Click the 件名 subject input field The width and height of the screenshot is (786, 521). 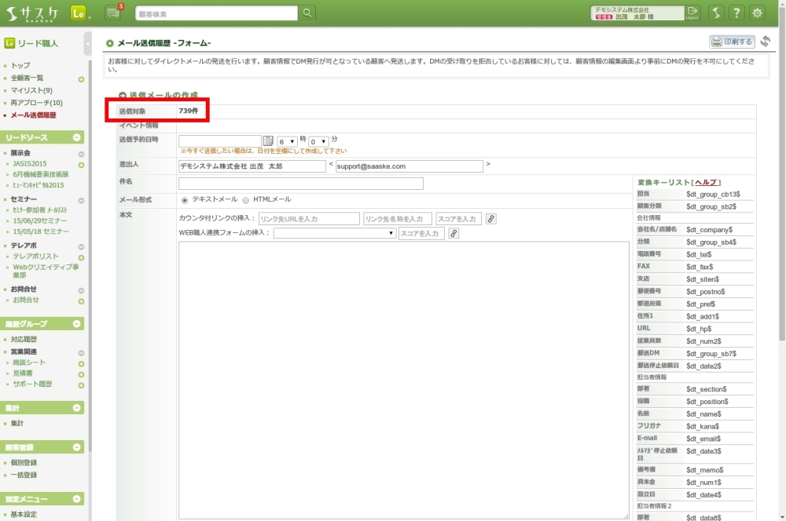coord(301,184)
